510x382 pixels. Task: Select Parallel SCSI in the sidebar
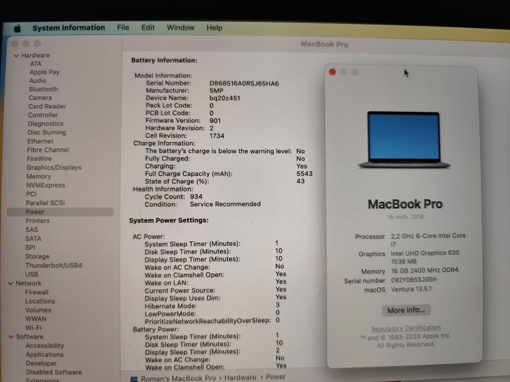point(45,202)
